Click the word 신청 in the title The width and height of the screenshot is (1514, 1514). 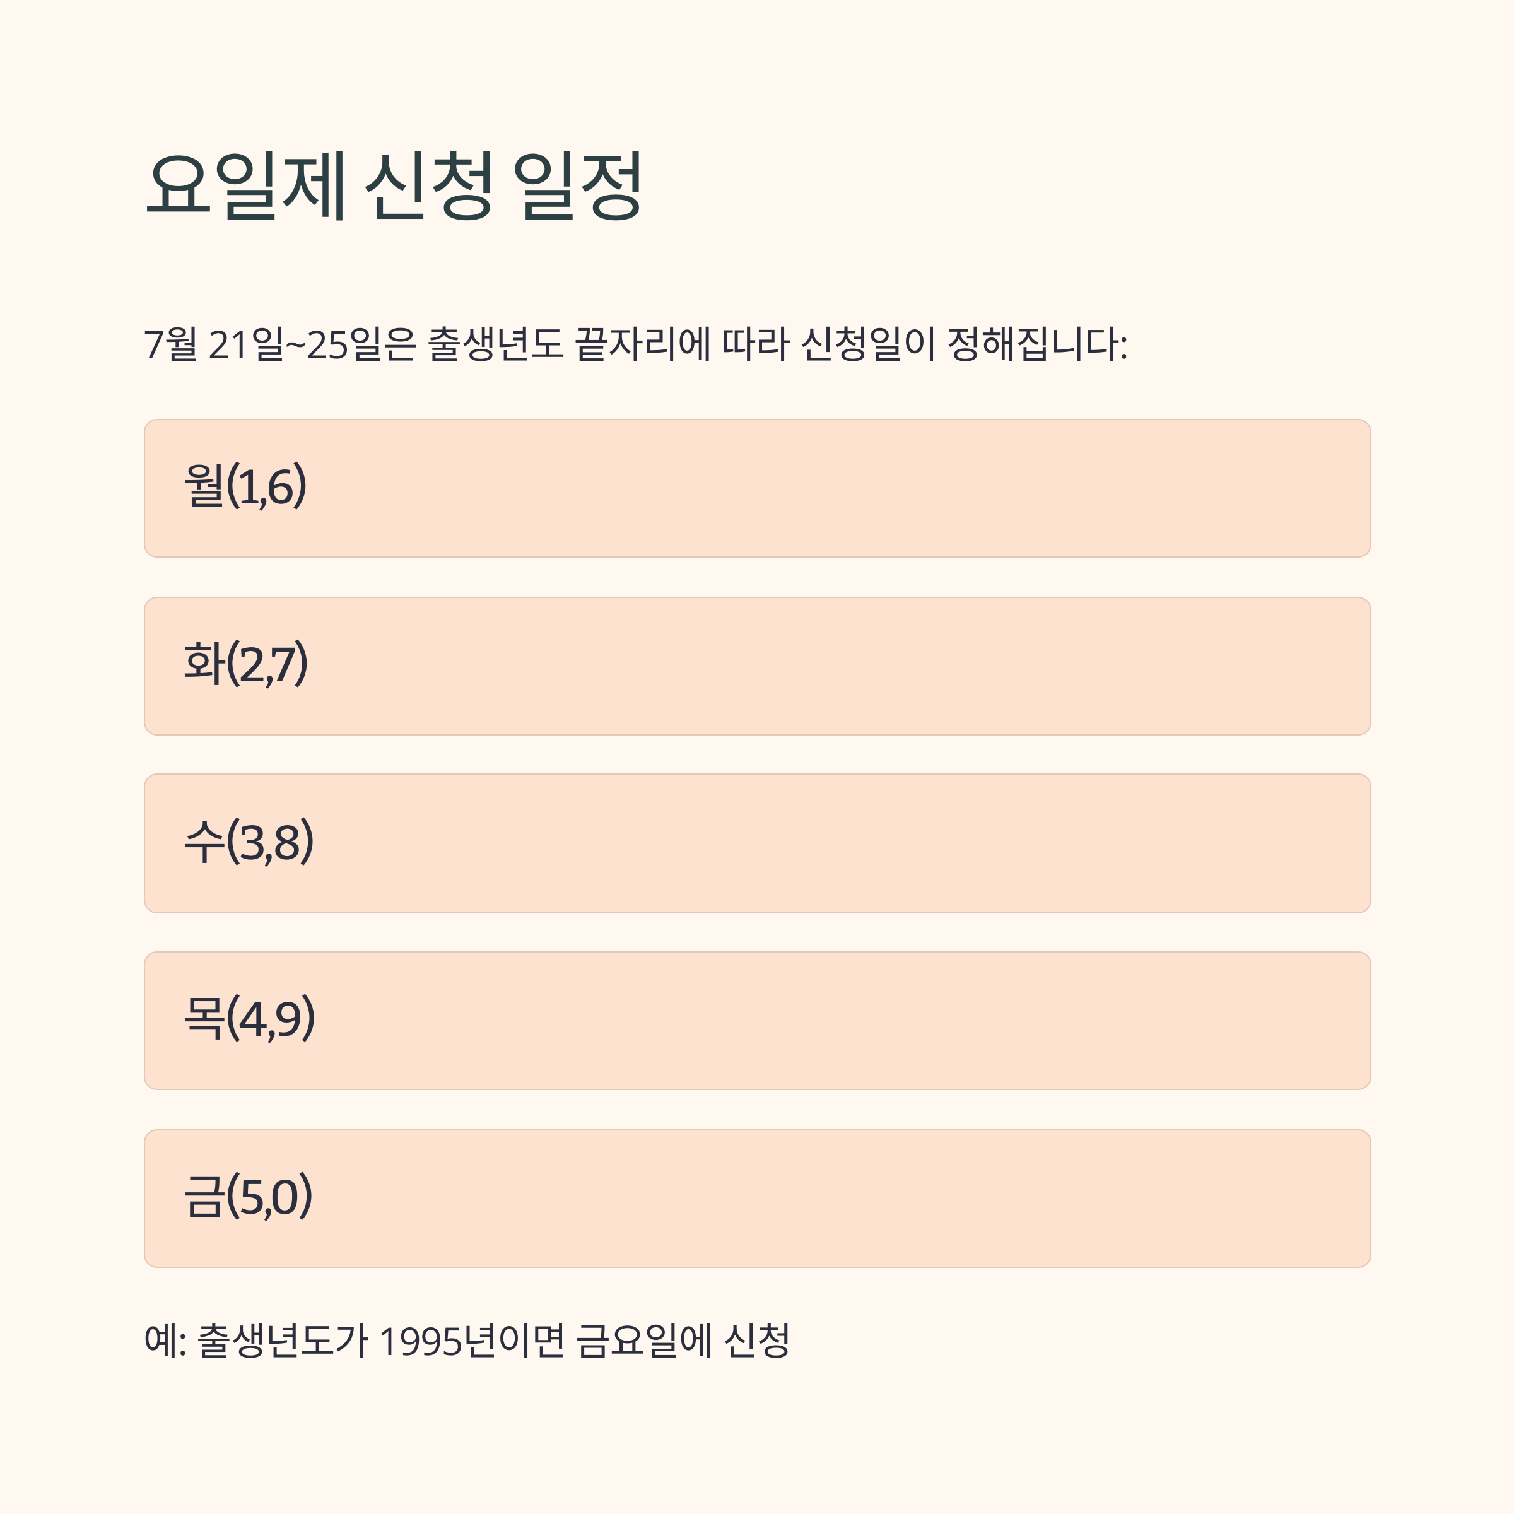point(430,185)
